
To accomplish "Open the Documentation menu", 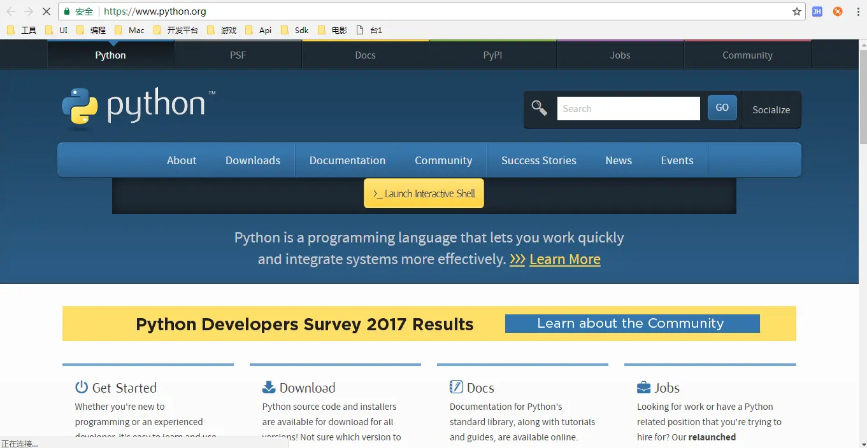I will point(347,160).
